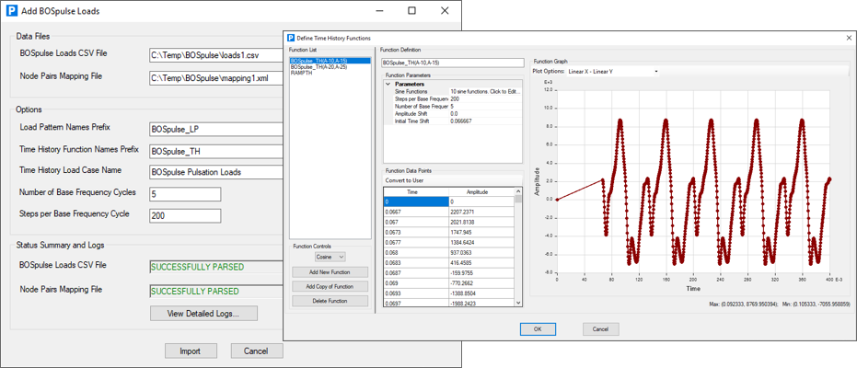Cancel the Add BOSpulse Loads dialog
This screenshot has width=857, height=368.
[x=256, y=351]
